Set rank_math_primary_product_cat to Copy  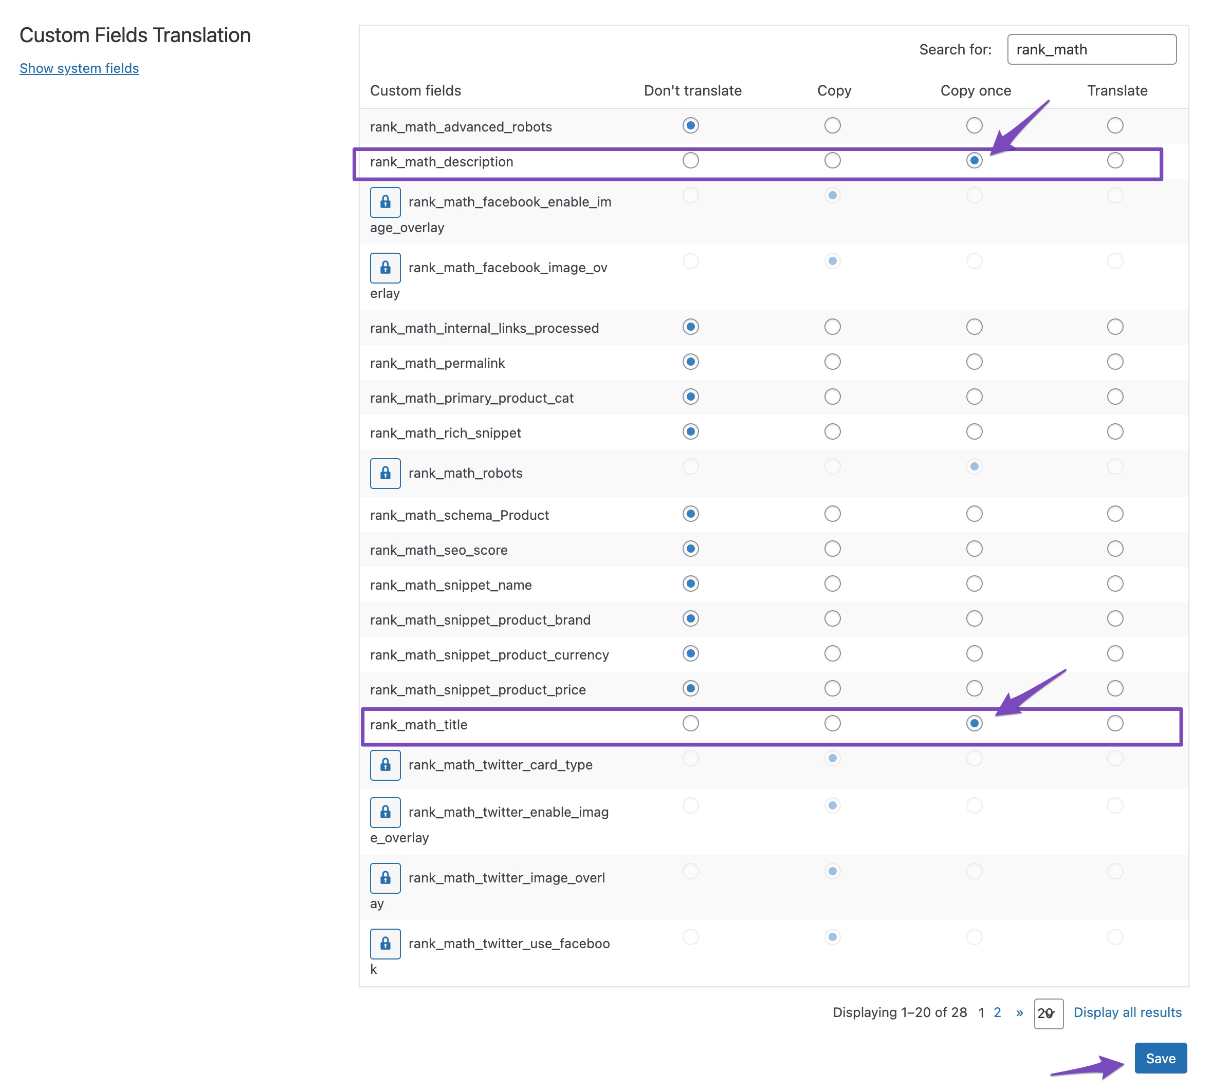pos(832,397)
